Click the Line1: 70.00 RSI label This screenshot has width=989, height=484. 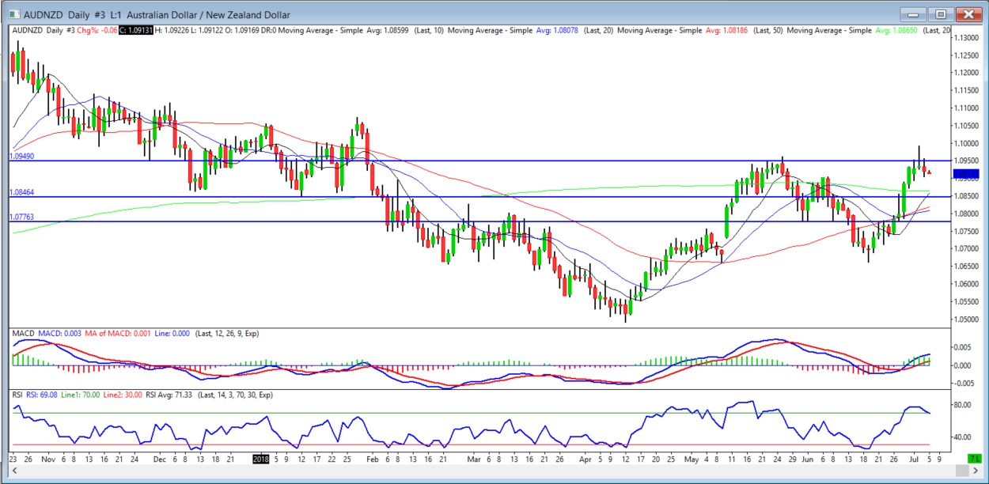[x=80, y=394]
